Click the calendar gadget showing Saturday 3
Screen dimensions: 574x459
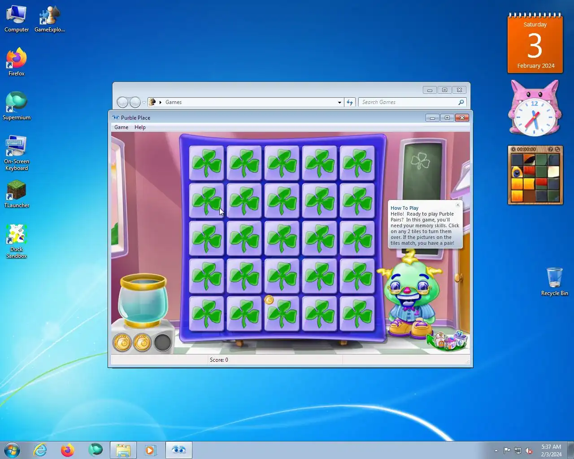(535, 43)
